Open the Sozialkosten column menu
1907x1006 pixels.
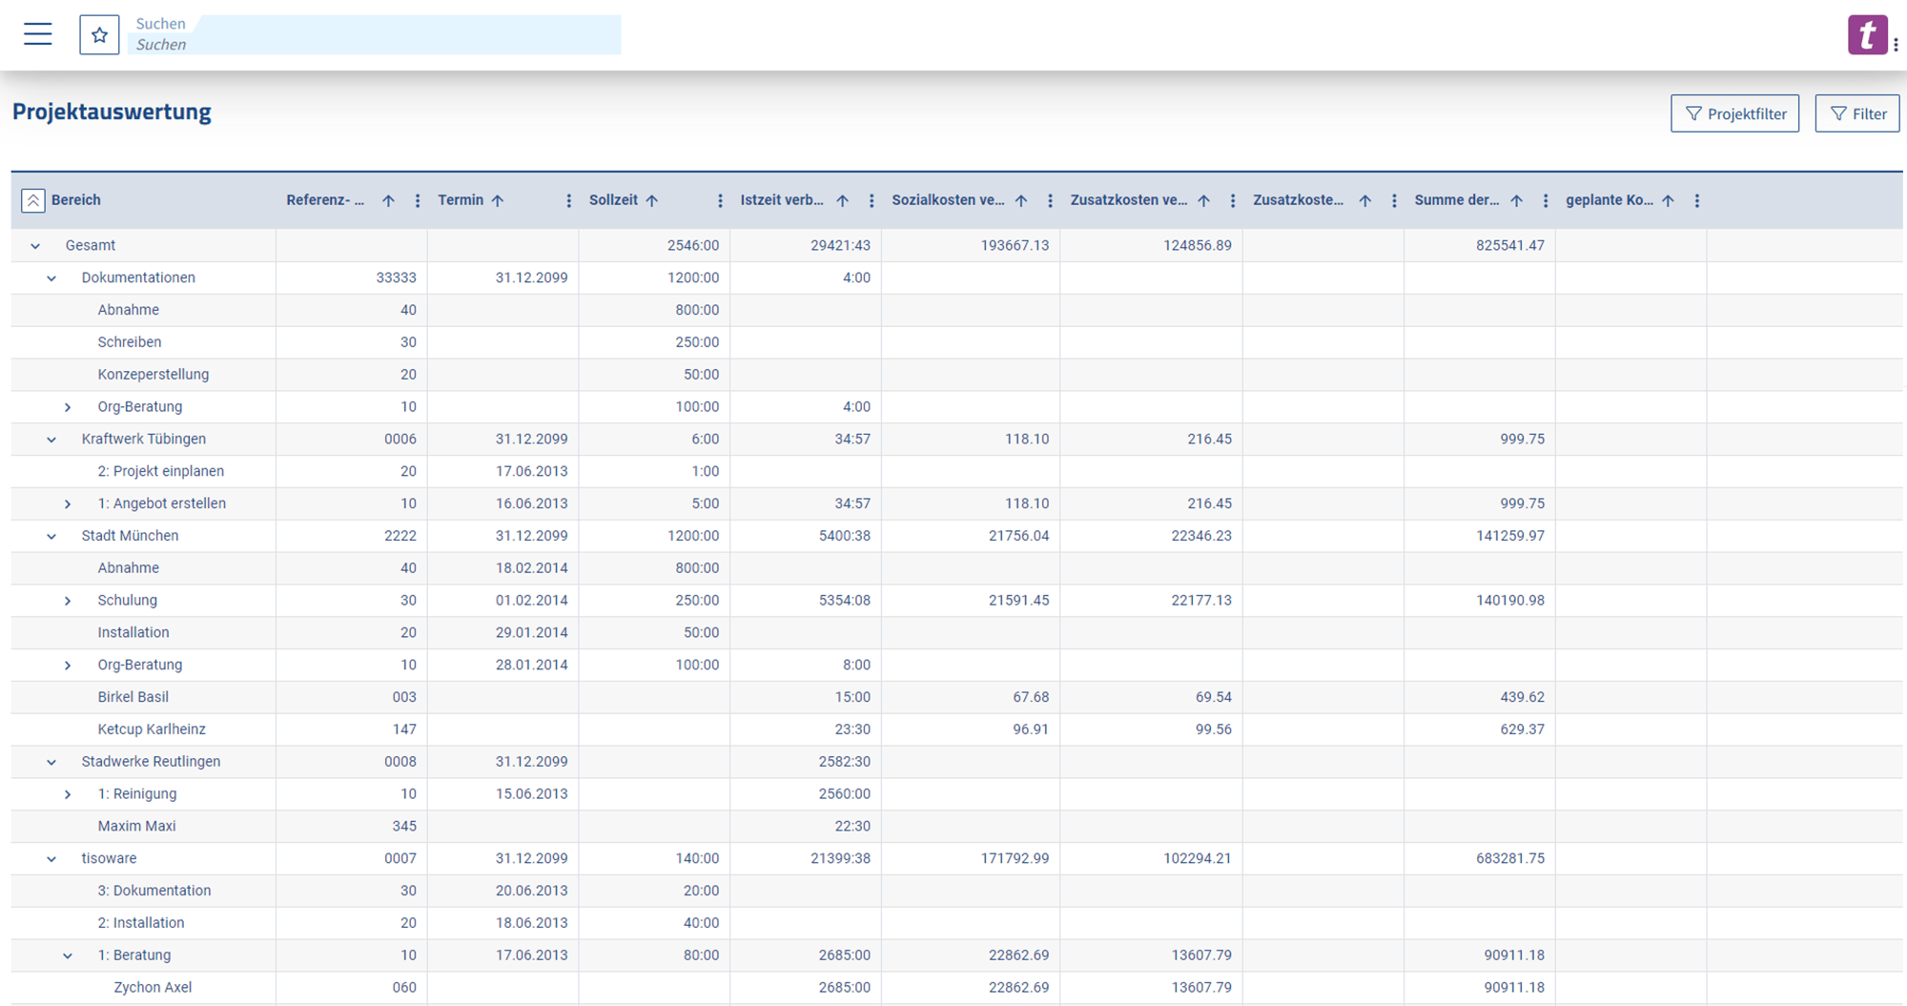point(1050,200)
